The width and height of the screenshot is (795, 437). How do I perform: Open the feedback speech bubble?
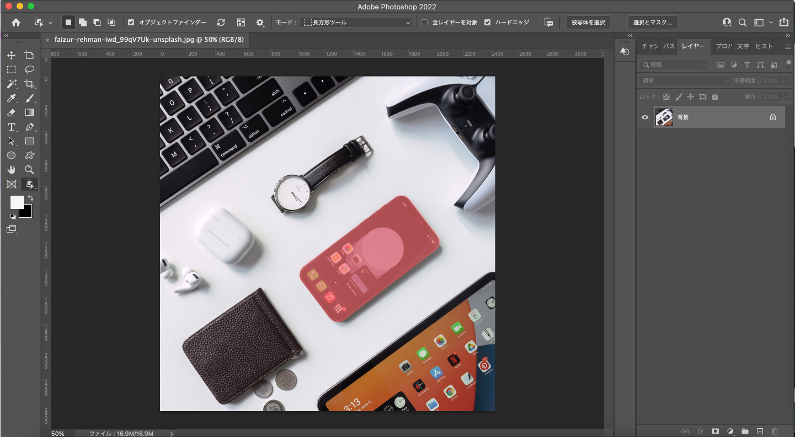(548, 23)
